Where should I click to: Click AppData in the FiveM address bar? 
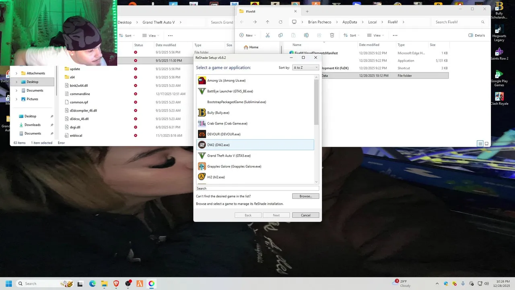click(350, 22)
